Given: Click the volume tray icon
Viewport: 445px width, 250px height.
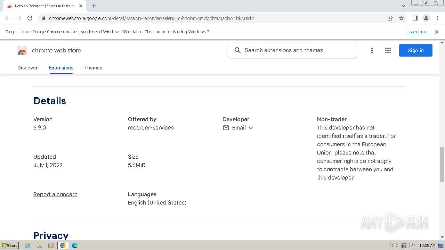Looking at the screenshot, I should coord(395,245).
